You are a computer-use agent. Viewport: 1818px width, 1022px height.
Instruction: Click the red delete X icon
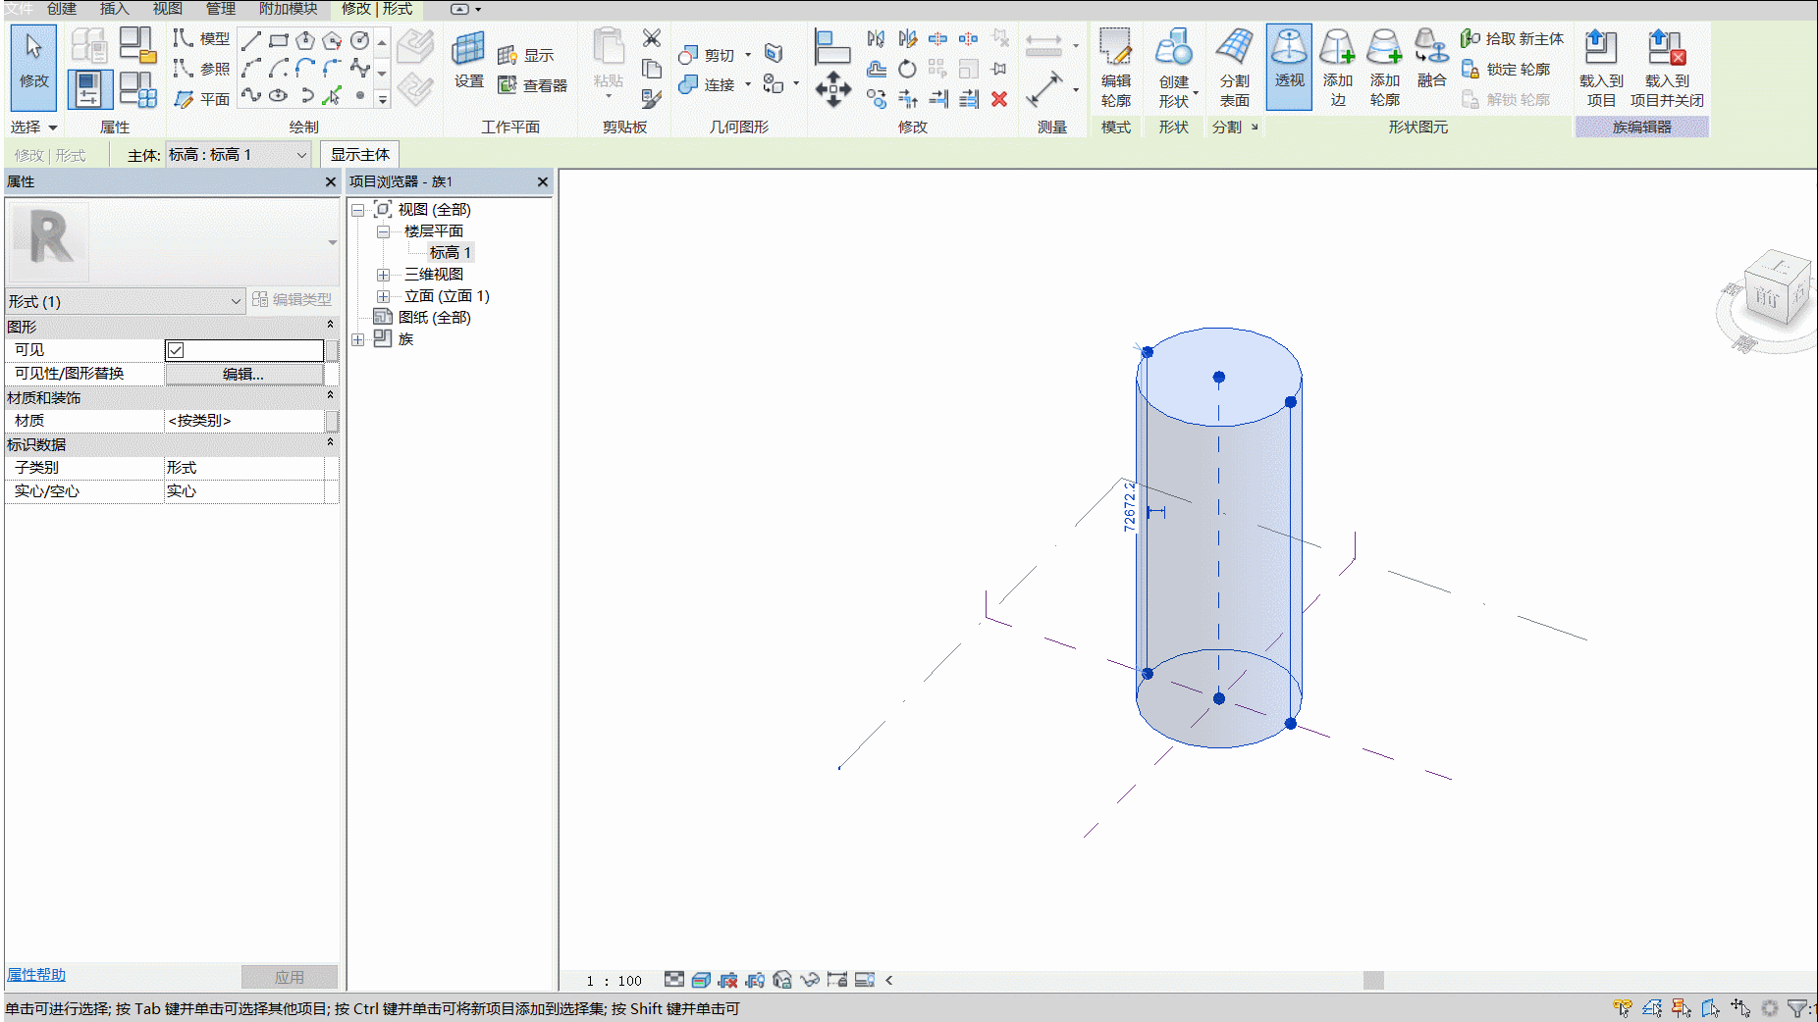(999, 99)
